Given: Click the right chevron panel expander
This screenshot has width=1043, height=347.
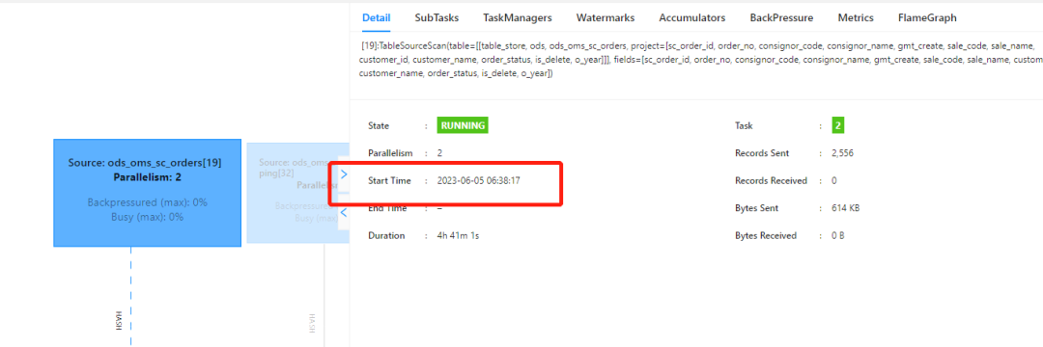Looking at the screenshot, I should pos(344,174).
